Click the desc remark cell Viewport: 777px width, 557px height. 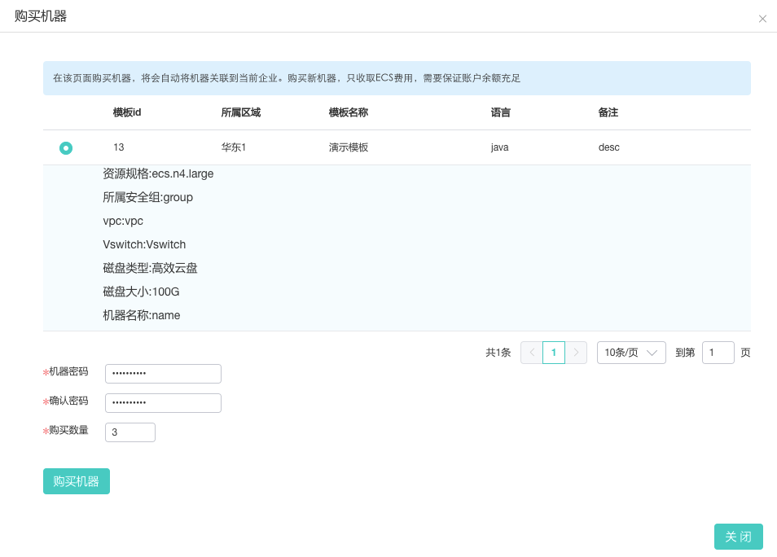point(609,147)
